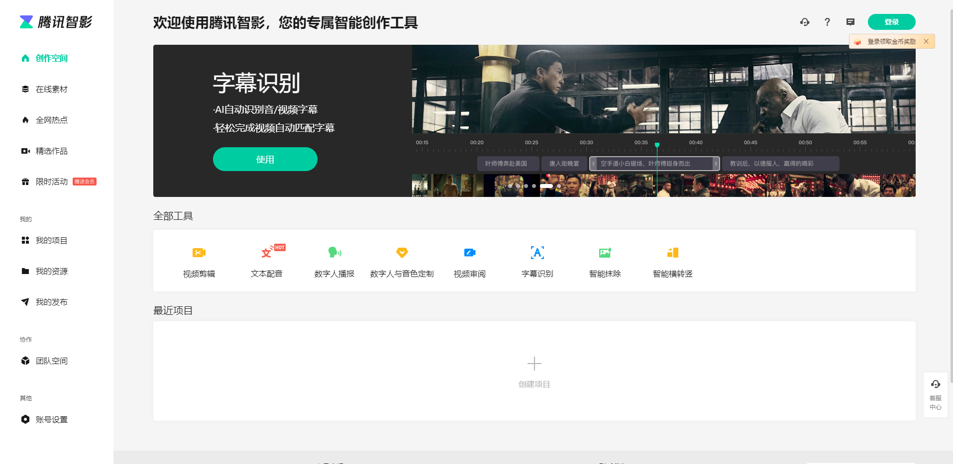The width and height of the screenshot is (953, 464).
Task: Select the 文本配音 text-to-speech tool
Action: (x=266, y=261)
